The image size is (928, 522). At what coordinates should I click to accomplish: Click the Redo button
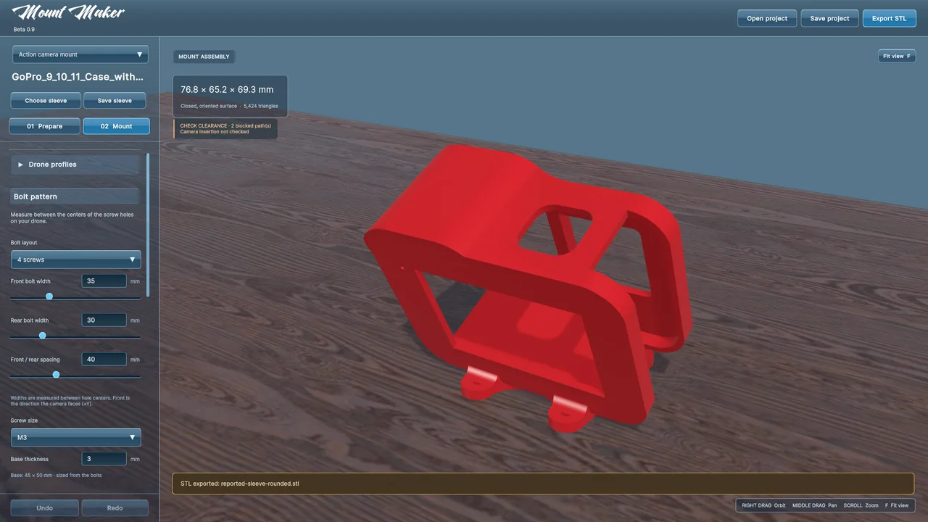tap(115, 507)
